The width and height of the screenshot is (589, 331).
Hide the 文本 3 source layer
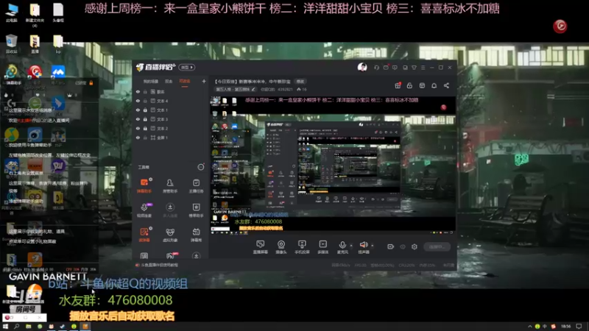138,119
